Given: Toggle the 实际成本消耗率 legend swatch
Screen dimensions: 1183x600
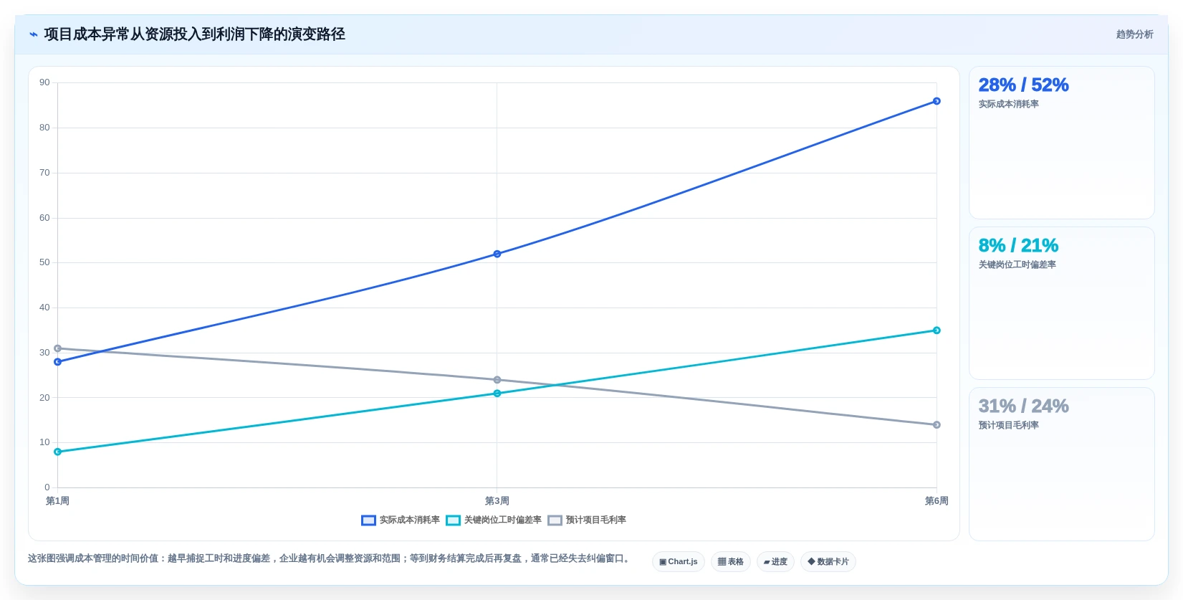Looking at the screenshot, I should [x=368, y=520].
